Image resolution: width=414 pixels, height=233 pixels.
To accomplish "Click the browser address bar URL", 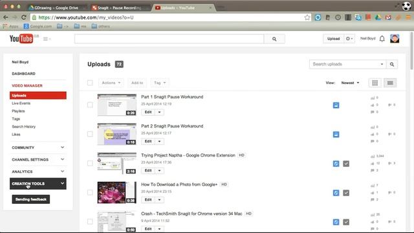I will coord(86,17).
